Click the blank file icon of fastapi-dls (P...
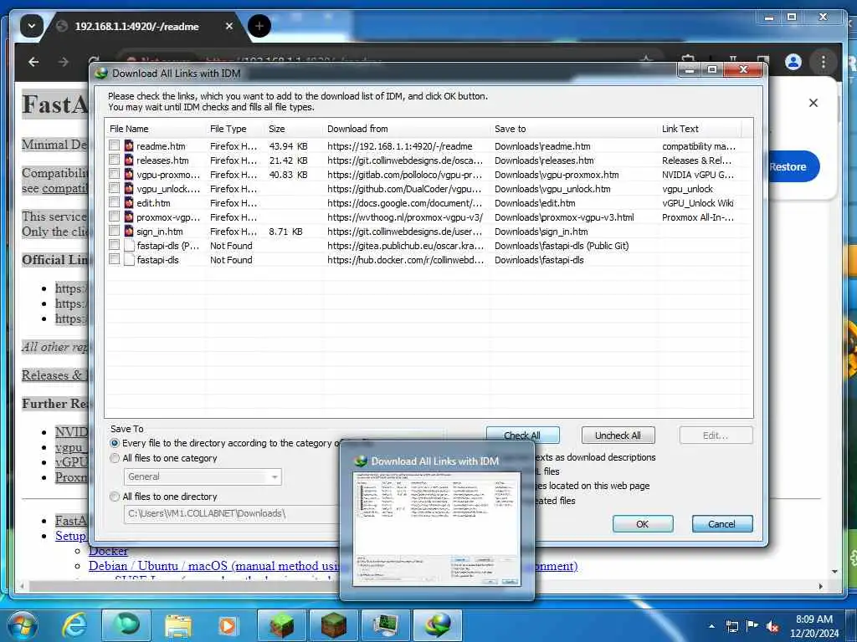 (x=129, y=245)
